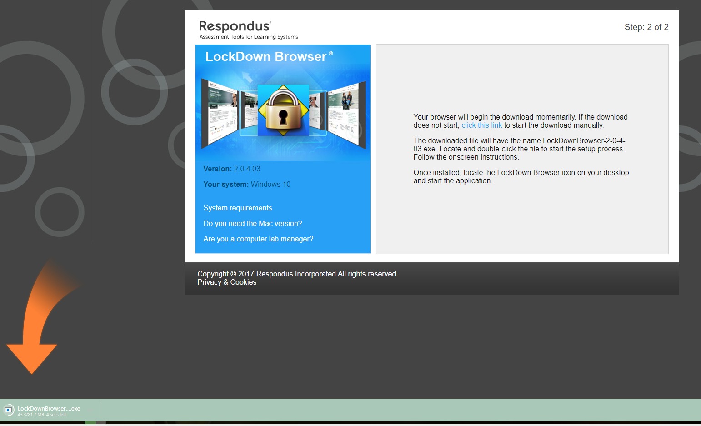
Task: Click the 'Your system: Windows 10' text
Action: tap(247, 185)
